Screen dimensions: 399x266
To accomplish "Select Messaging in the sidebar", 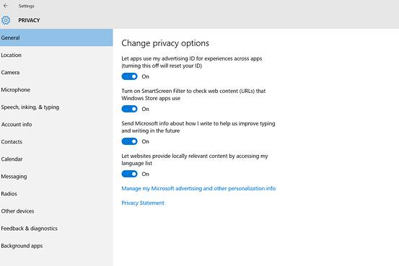I will coord(56,176).
